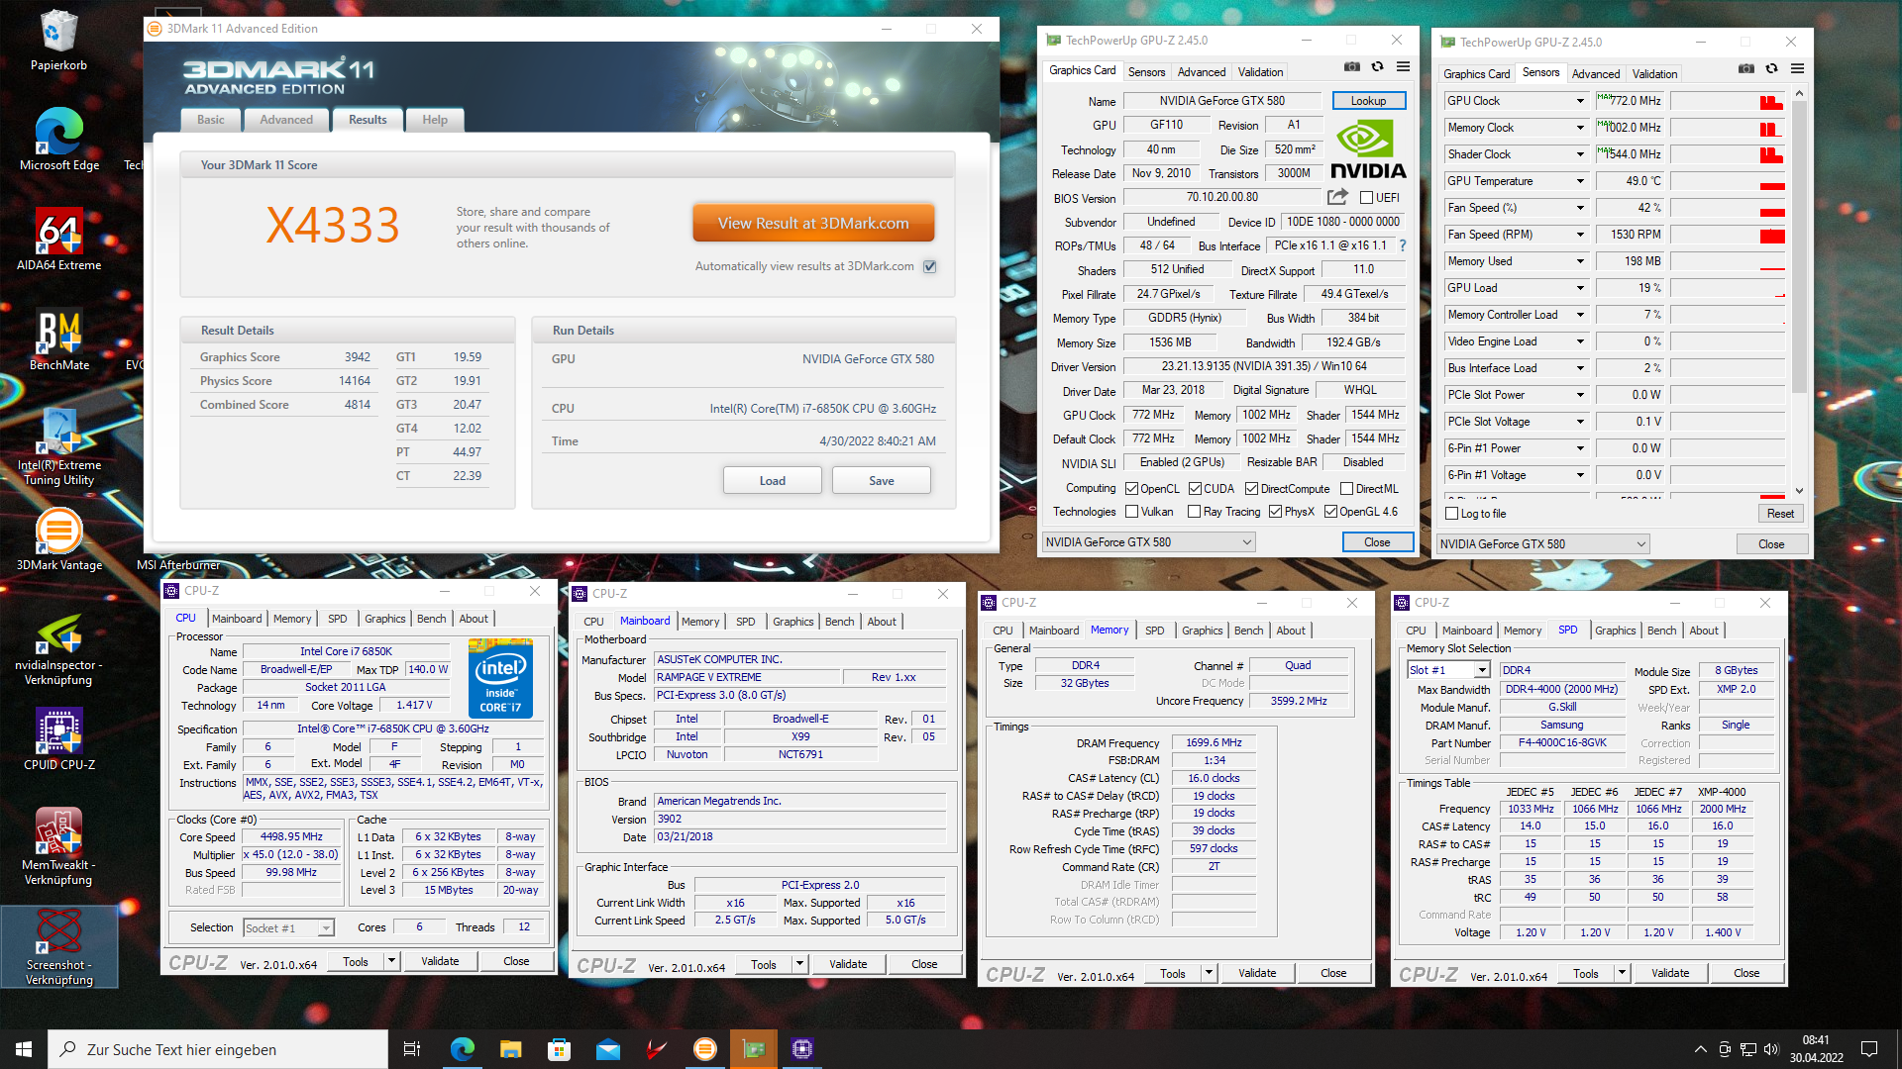Toggle the Vulkan checkbox in GPU-Z
Image resolution: width=1902 pixels, height=1069 pixels.
coord(1131,512)
